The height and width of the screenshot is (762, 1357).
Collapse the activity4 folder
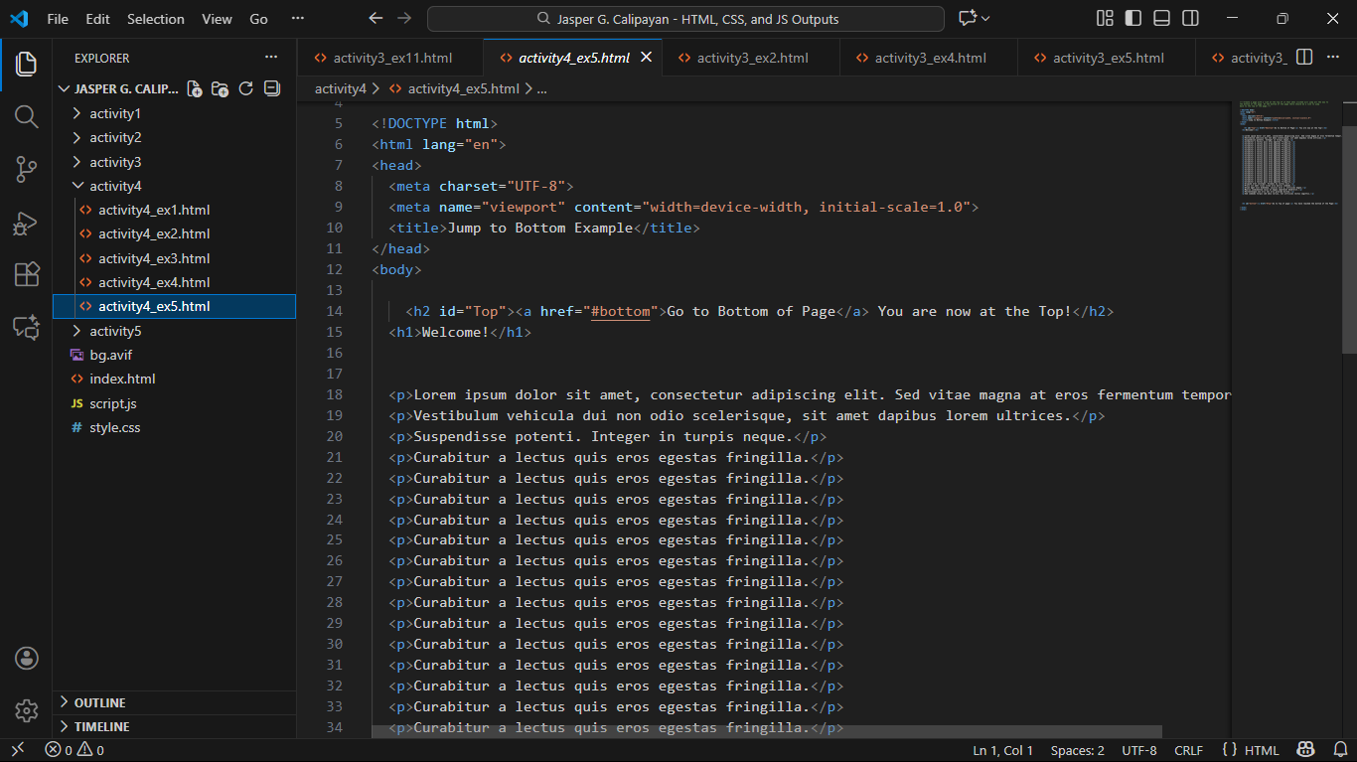tap(115, 186)
